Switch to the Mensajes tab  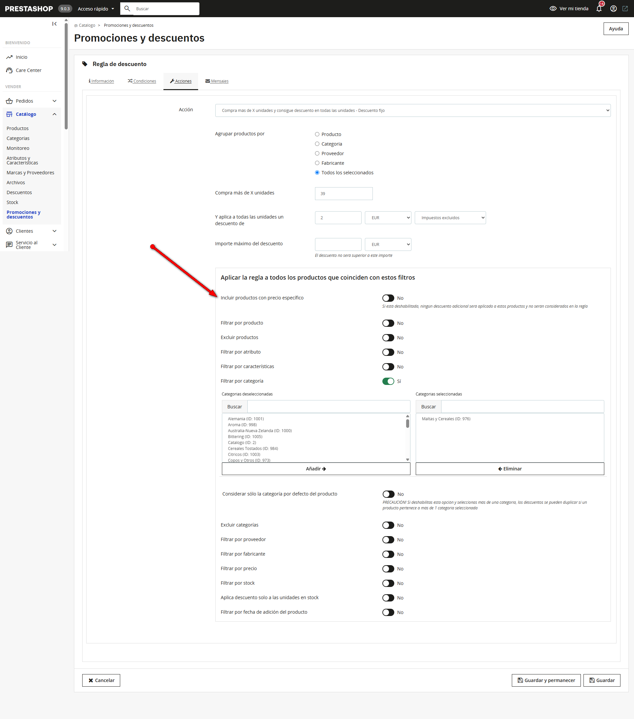coord(217,81)
